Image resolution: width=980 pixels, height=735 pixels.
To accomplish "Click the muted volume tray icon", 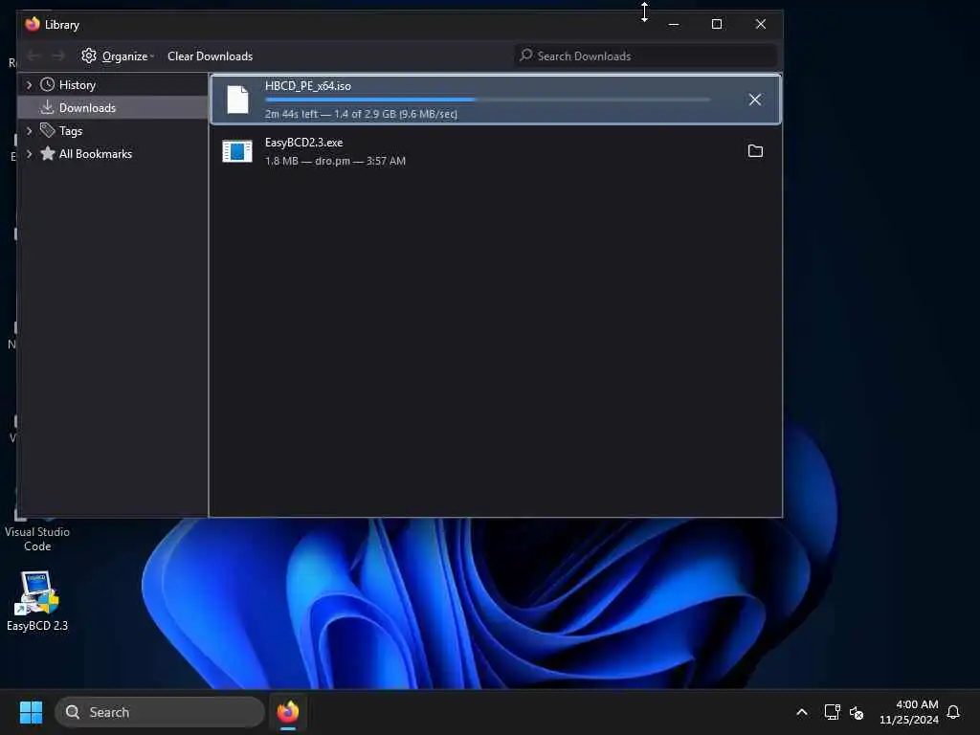I will point(857,712).
